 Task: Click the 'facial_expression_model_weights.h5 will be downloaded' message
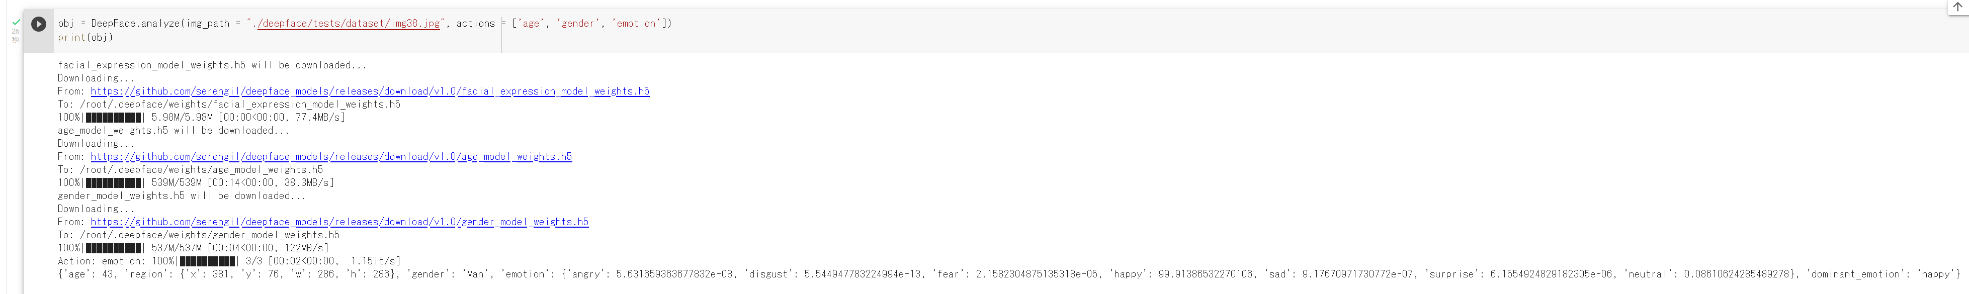[x=212, y=65]
